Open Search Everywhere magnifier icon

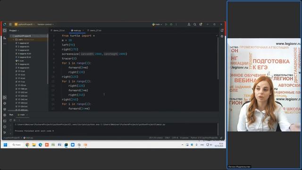[x=195, y=25]
